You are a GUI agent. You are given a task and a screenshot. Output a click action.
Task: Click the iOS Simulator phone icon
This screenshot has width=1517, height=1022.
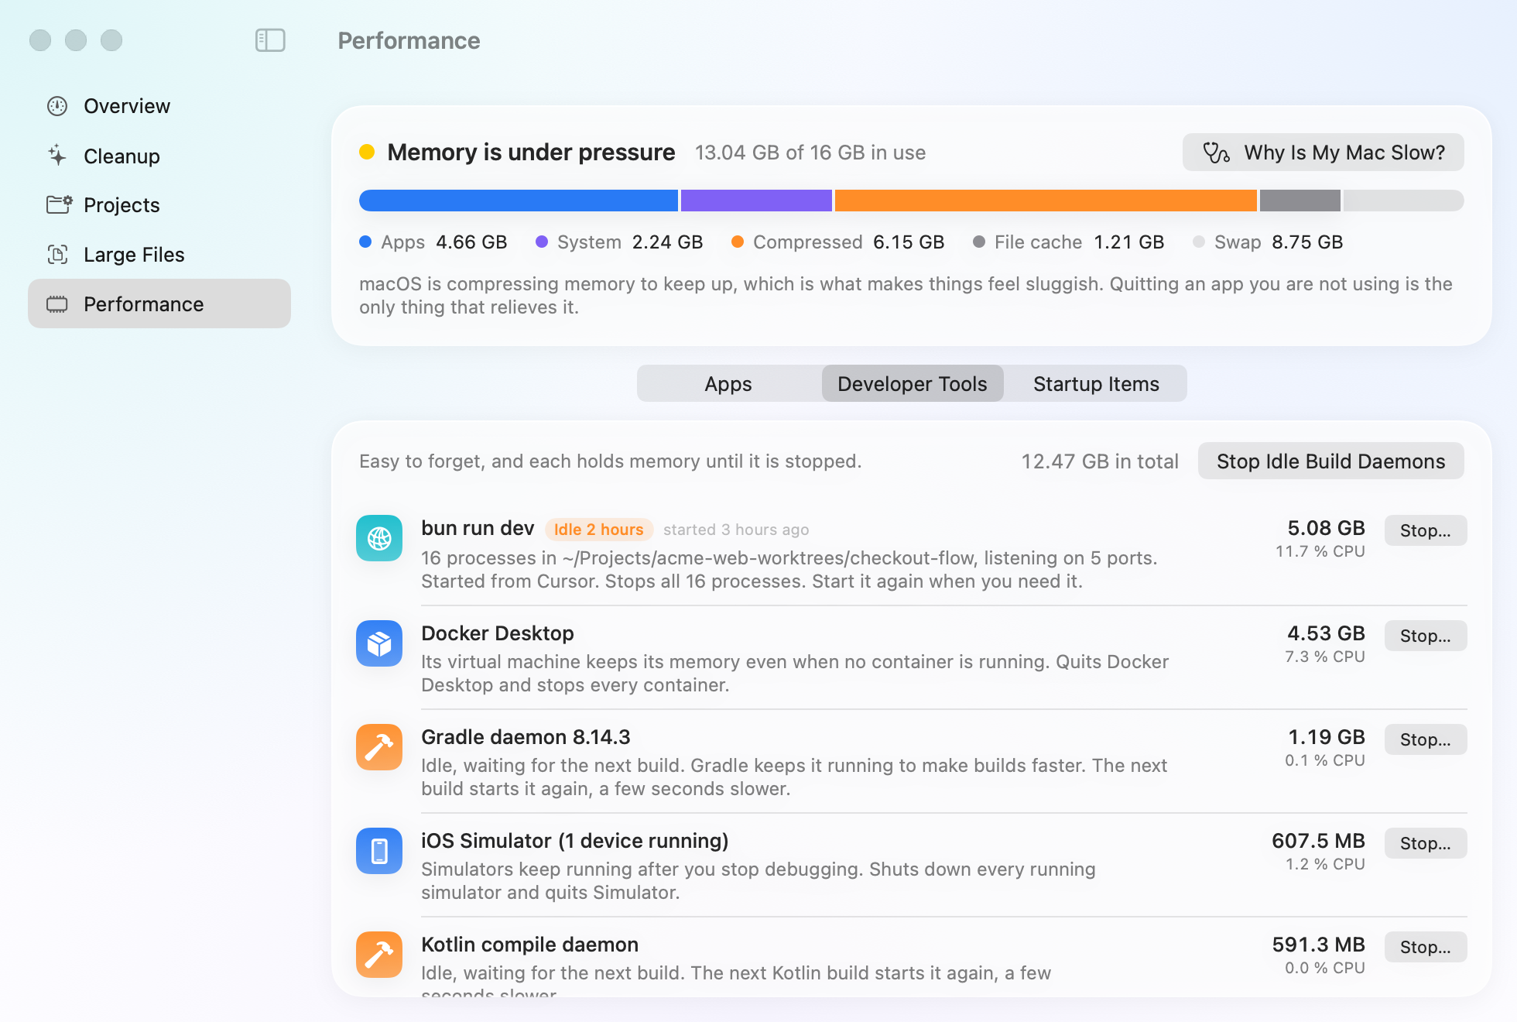coord(379,851)
